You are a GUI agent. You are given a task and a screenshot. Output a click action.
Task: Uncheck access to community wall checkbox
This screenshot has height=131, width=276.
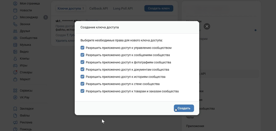[82, 84]
